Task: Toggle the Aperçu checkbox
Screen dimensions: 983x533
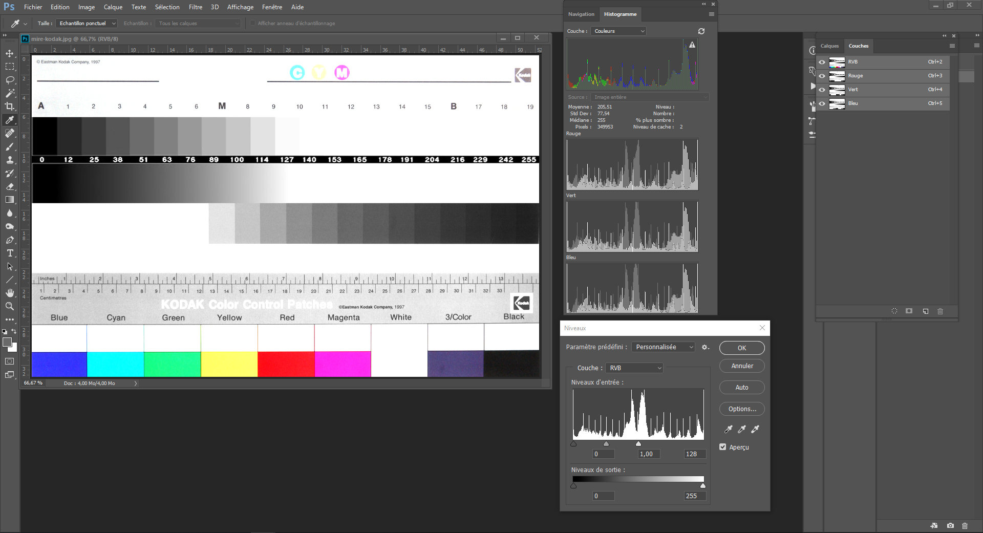Action: click(723, 447)
